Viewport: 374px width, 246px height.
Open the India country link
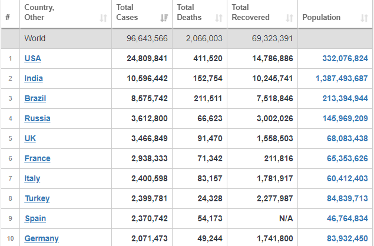34,78
